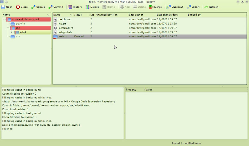This screenshot has height=146, width=249.
Task: Select the usr tree item label
Action: pyautogui.click(x=18, y=36)
